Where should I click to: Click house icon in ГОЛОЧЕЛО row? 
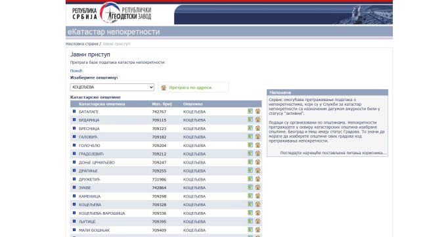click(x=258, y=145)
